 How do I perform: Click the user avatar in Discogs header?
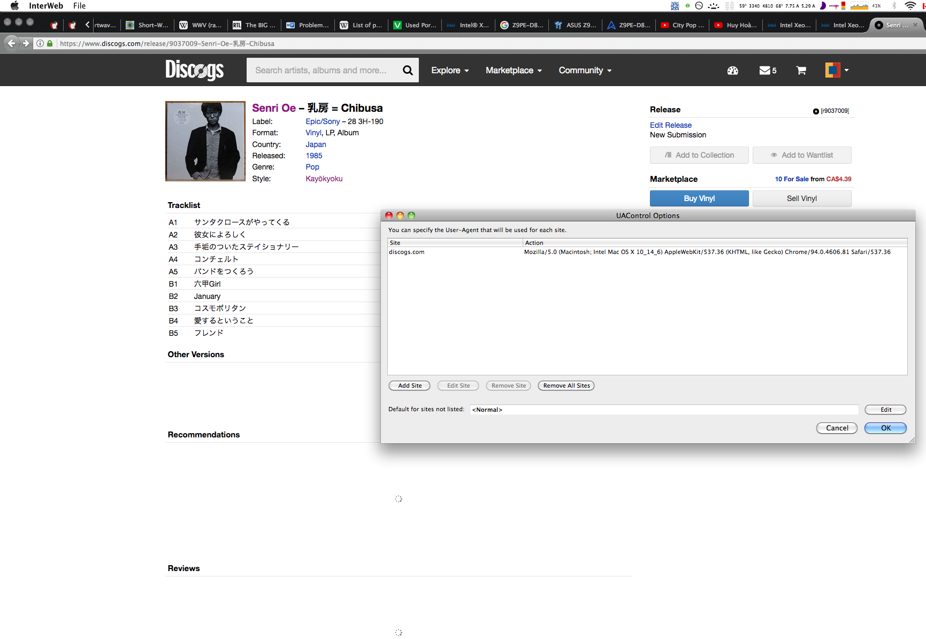(832, 70)
